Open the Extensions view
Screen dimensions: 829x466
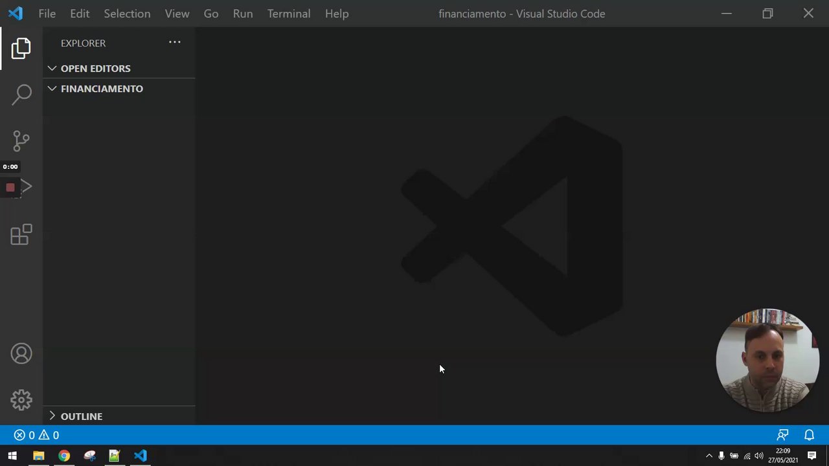point(21,234)
